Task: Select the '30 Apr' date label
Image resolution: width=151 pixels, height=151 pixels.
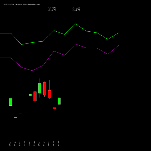Action: [53, 144]
